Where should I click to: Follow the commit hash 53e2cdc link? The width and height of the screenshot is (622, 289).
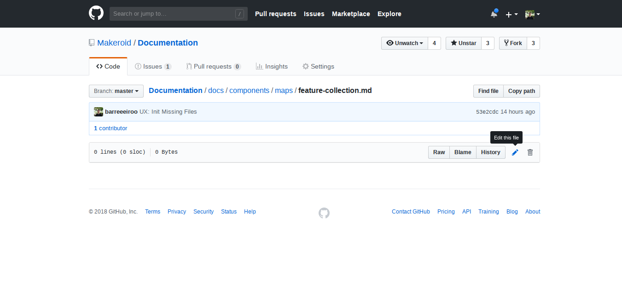(487, 111)
